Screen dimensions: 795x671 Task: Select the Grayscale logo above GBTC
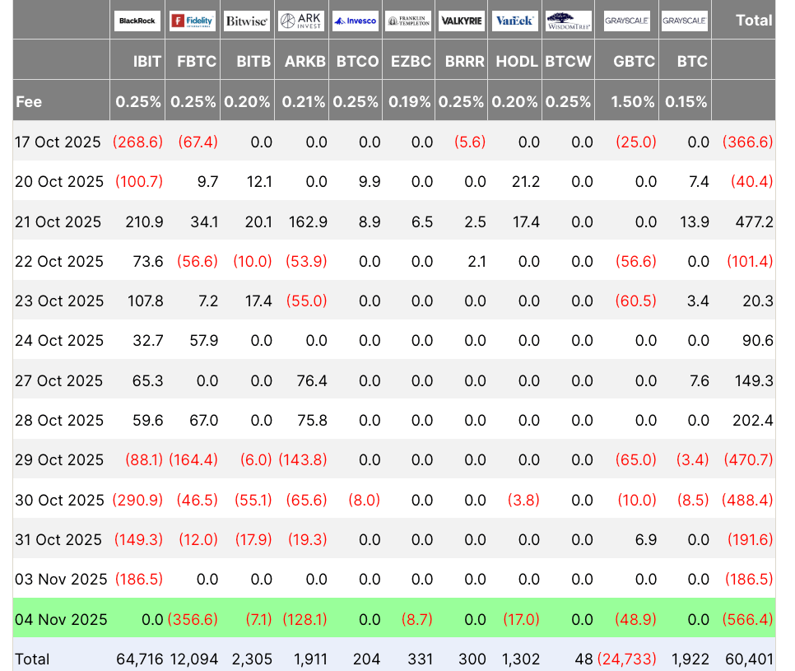pyautogui.click(x=626, y=21)
